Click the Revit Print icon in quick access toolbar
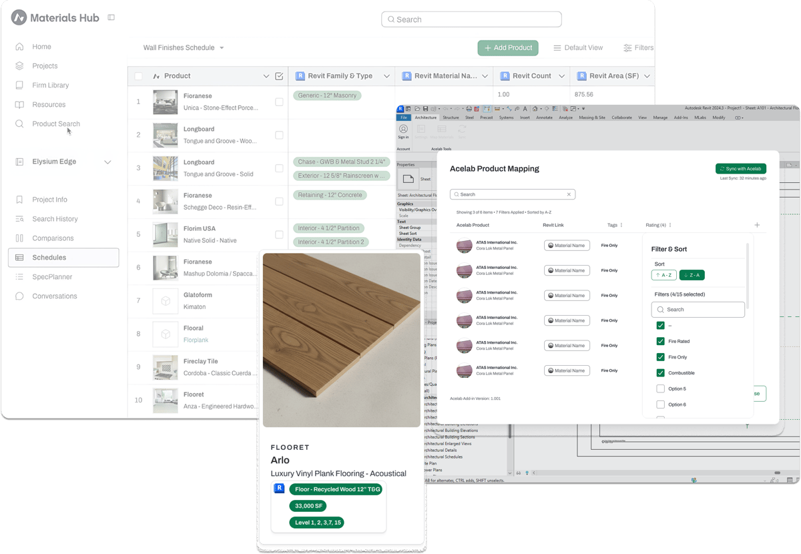This screenshot has width=801, height=554. [469, 109]
